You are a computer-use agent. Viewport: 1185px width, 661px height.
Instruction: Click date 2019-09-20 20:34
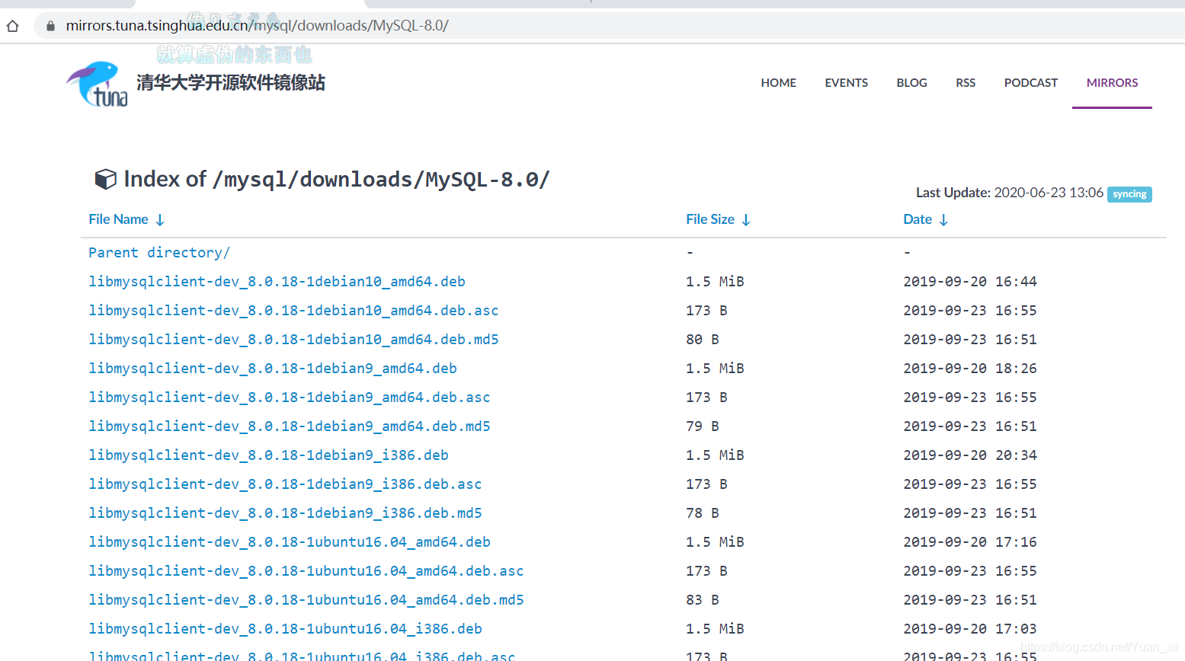pos(970,455)
